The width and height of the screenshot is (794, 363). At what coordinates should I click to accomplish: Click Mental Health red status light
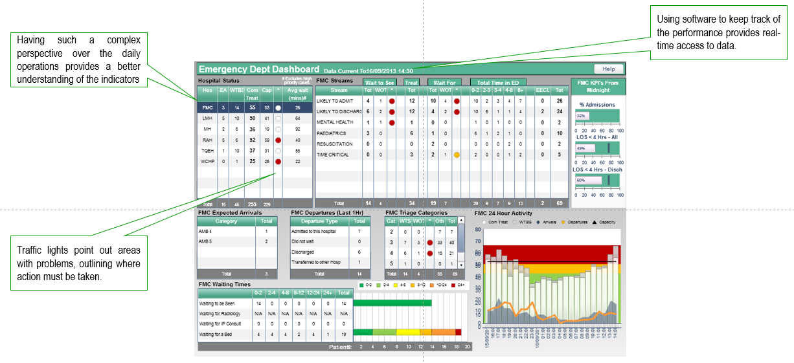click(392, 122)
